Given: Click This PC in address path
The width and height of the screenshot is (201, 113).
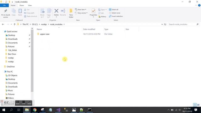Looking at the screenshot, I should 25,24.
